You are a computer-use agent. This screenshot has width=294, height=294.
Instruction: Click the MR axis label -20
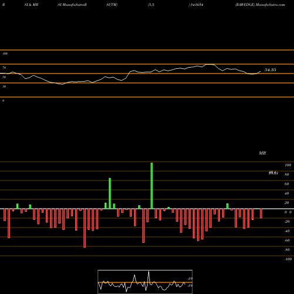pos(287,222)
